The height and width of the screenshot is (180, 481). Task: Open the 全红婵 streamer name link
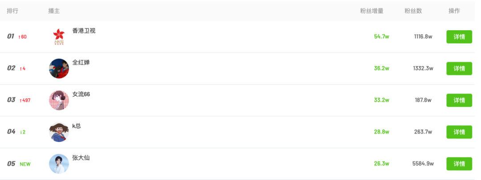[81, 63]
